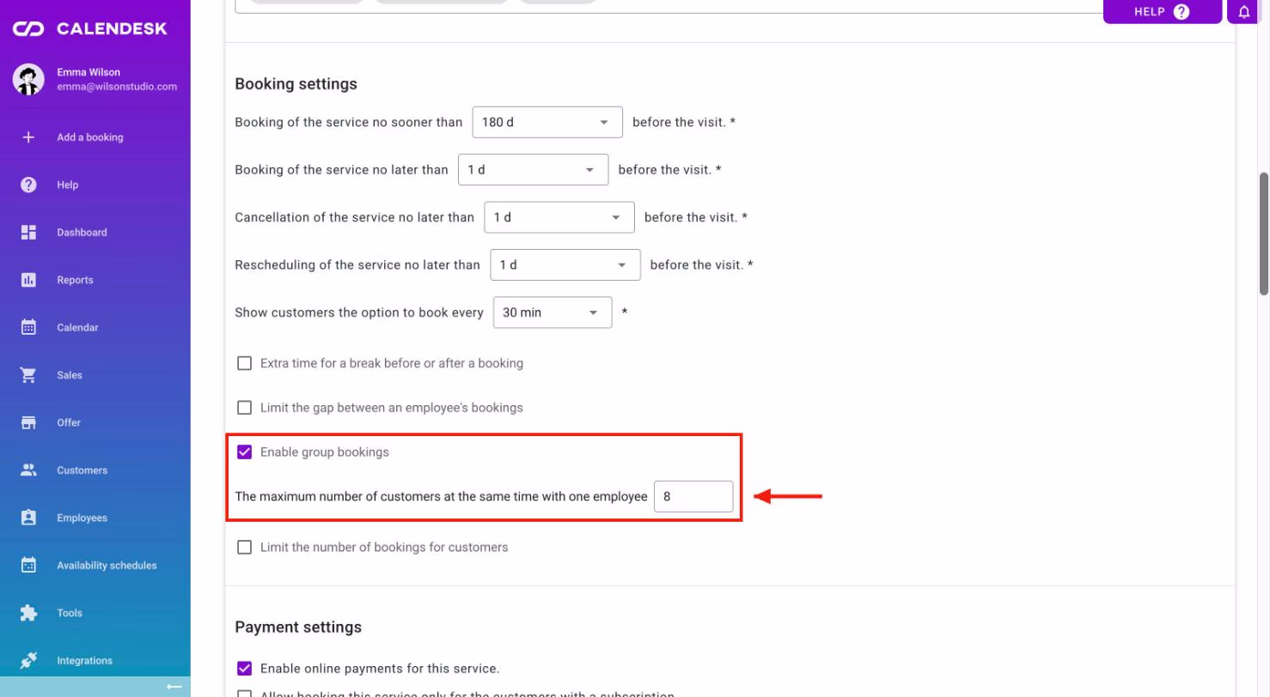The width and height of the screenshot is (1270, 697).
Task: Select Availability schedules in the sidebar
Action: (x=95, y=566)
